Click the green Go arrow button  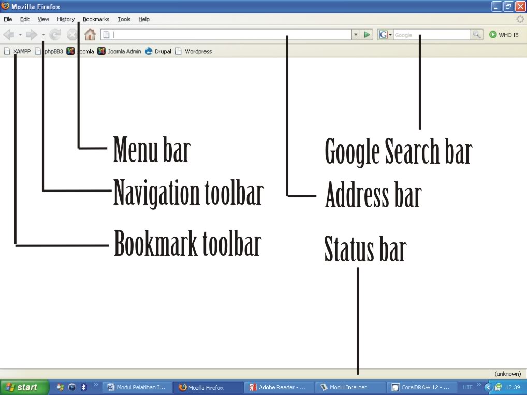click(x=367, y=34)
